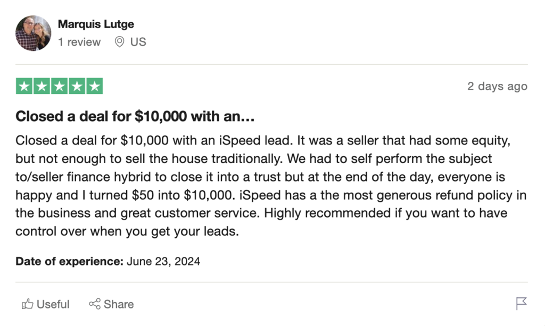Click the fifth green rating star
The image size is (545, 326).
point(94,87)
